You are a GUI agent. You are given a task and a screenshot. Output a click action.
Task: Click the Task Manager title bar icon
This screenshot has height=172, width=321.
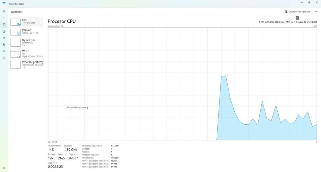(x=4, y=3)
